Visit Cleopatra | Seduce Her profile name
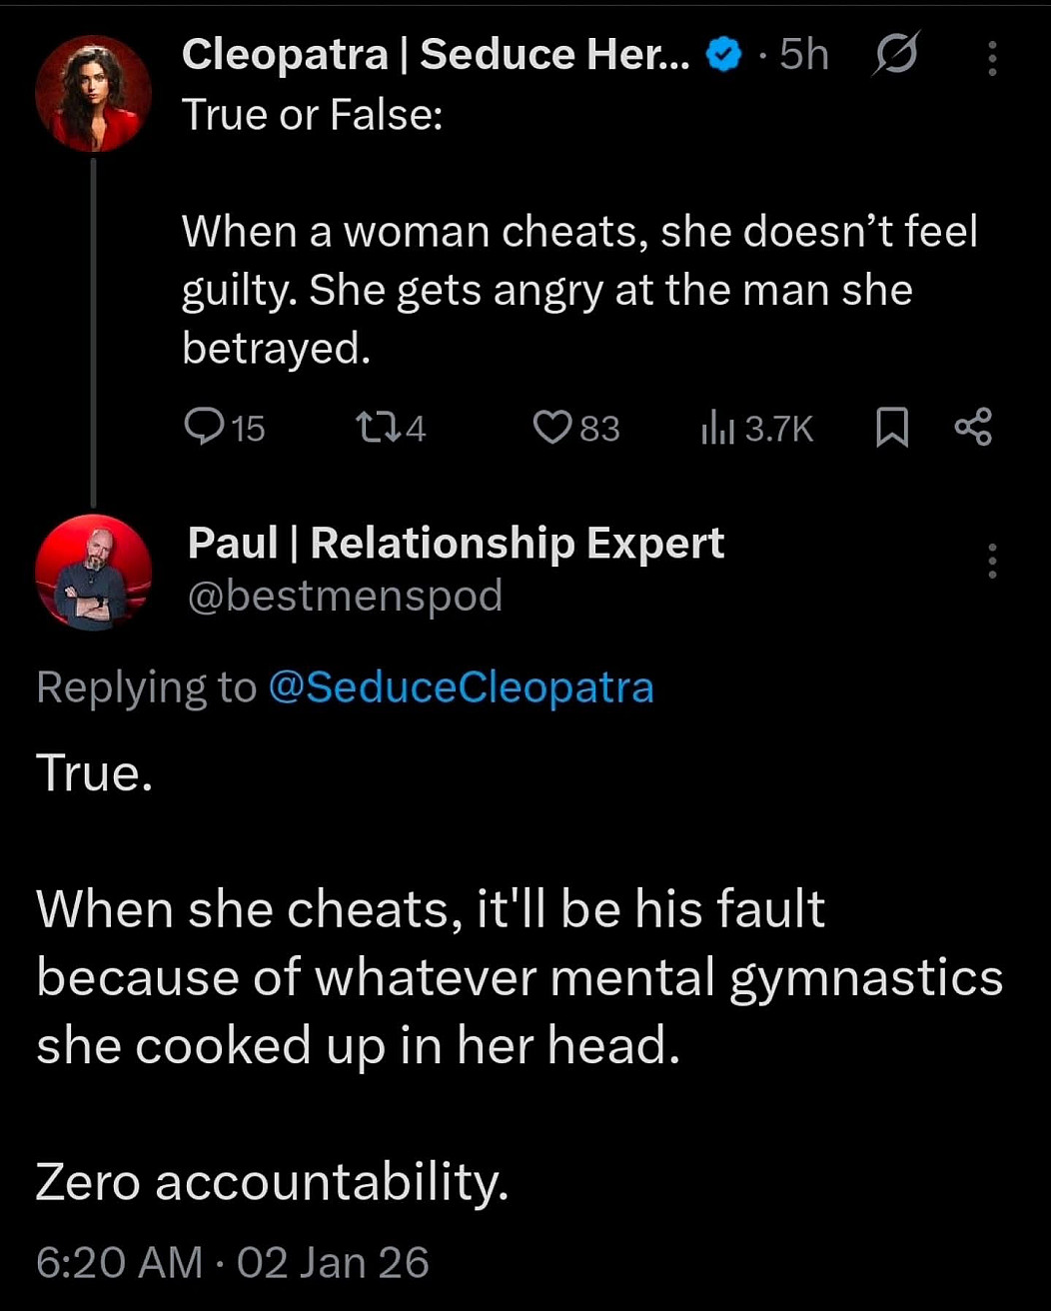This screenshot has height=1311, width=1051. pos(435,56)
